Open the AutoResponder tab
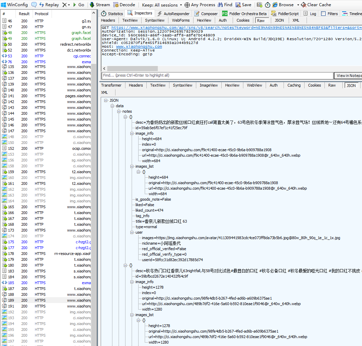 173,14
